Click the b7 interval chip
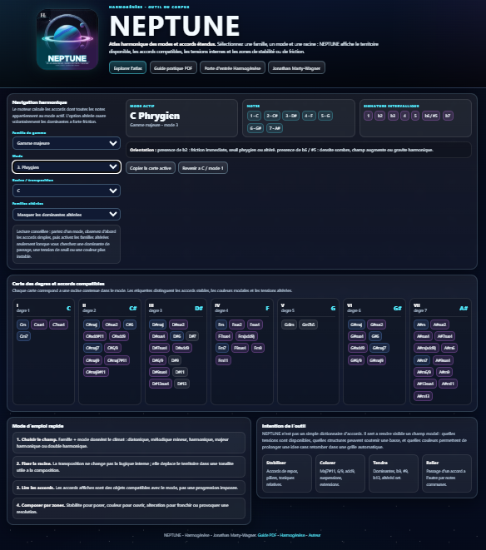The image size is (486, 550). point(448,116)
